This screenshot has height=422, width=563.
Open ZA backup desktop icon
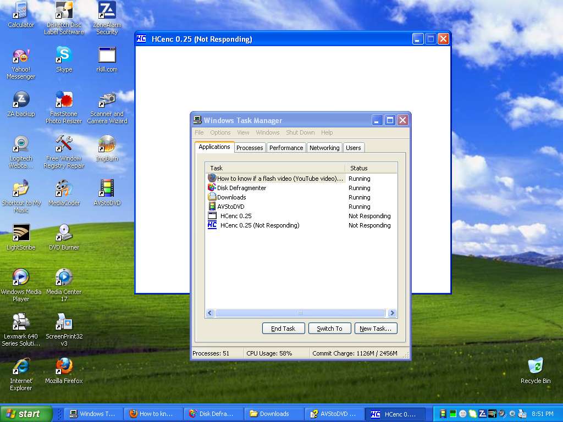tap(21, 104)
